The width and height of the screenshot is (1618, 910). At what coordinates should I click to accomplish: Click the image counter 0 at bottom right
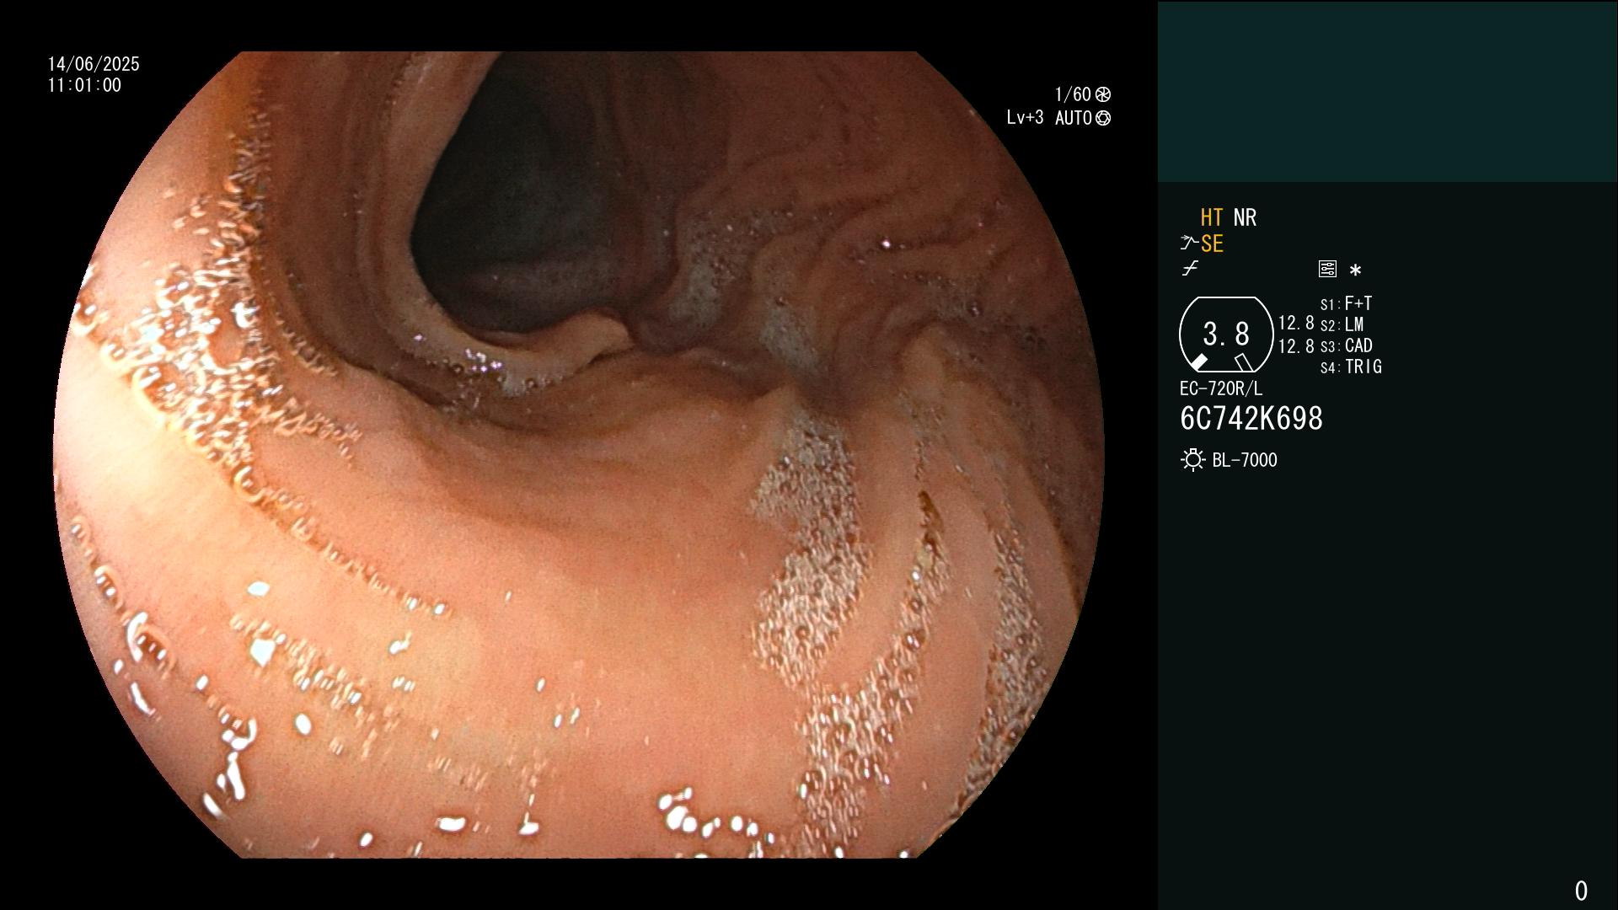click(1581, 891)
